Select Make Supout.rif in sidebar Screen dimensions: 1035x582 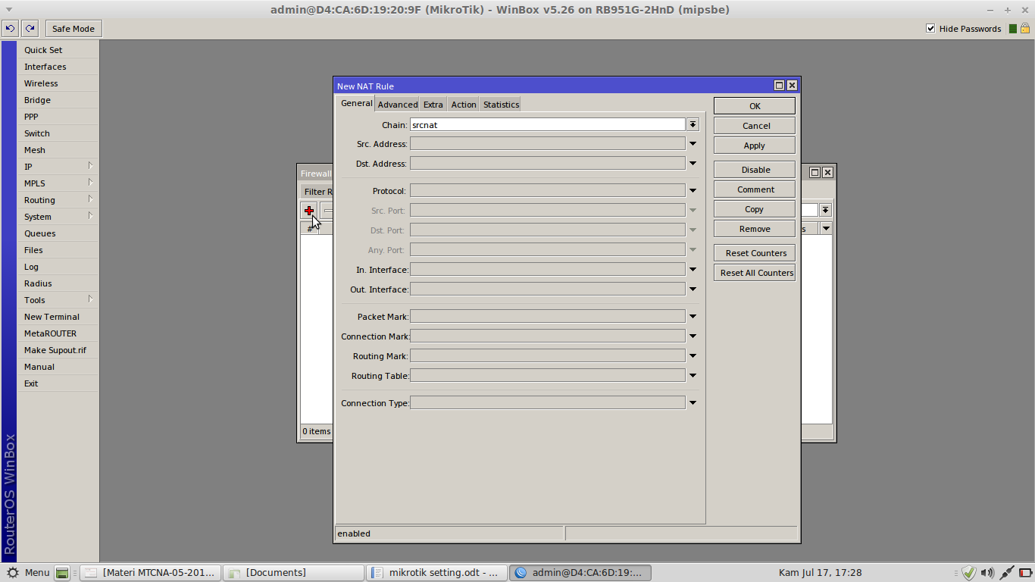58,350
